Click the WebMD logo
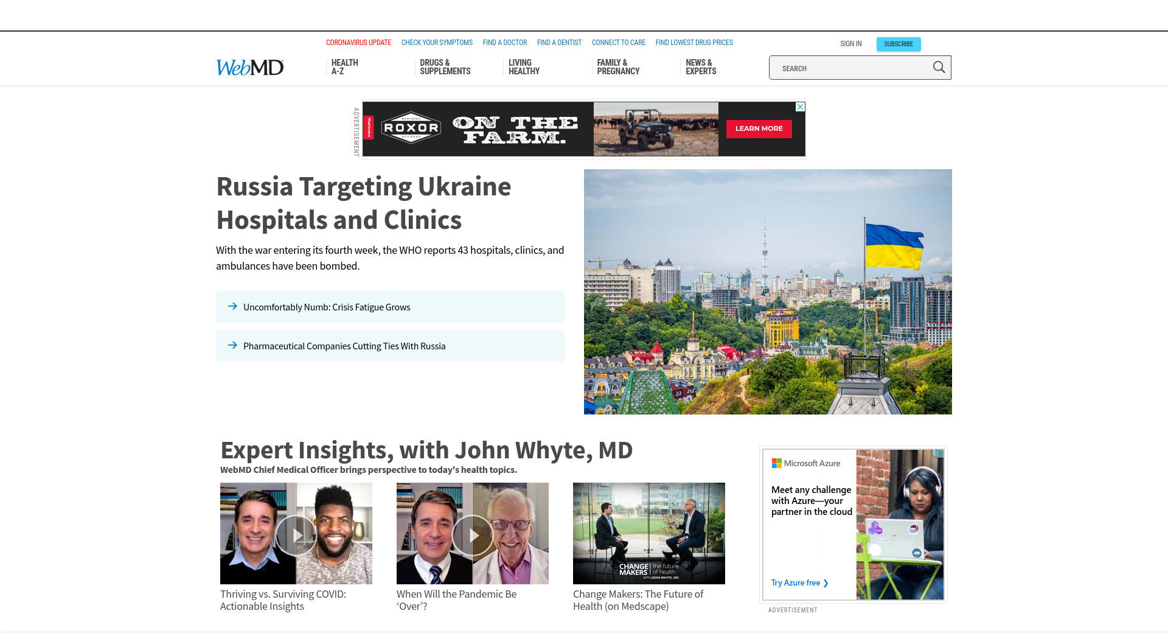 pyautogui.click(x=249, y=68)
